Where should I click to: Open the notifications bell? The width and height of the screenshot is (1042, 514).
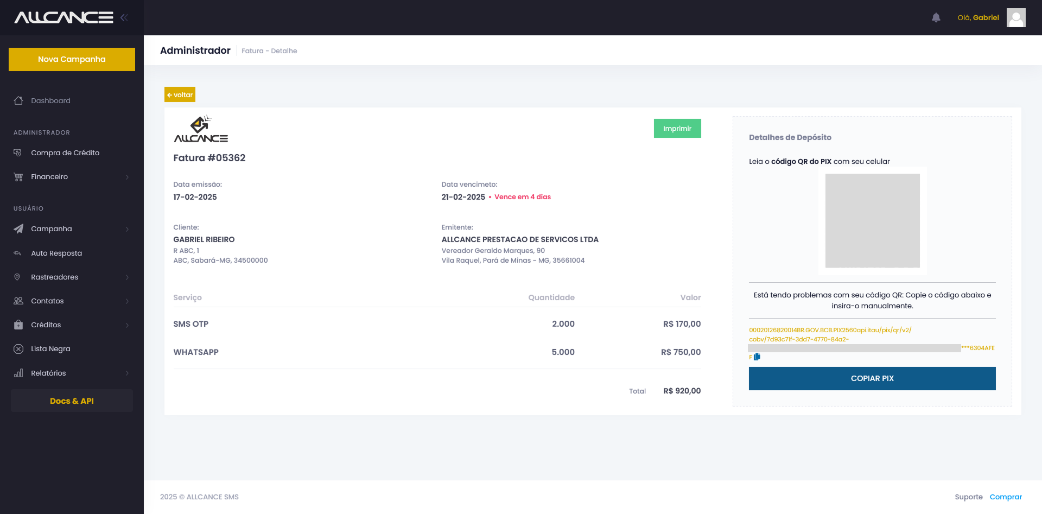pyautogui.click(x=936, y=17)
